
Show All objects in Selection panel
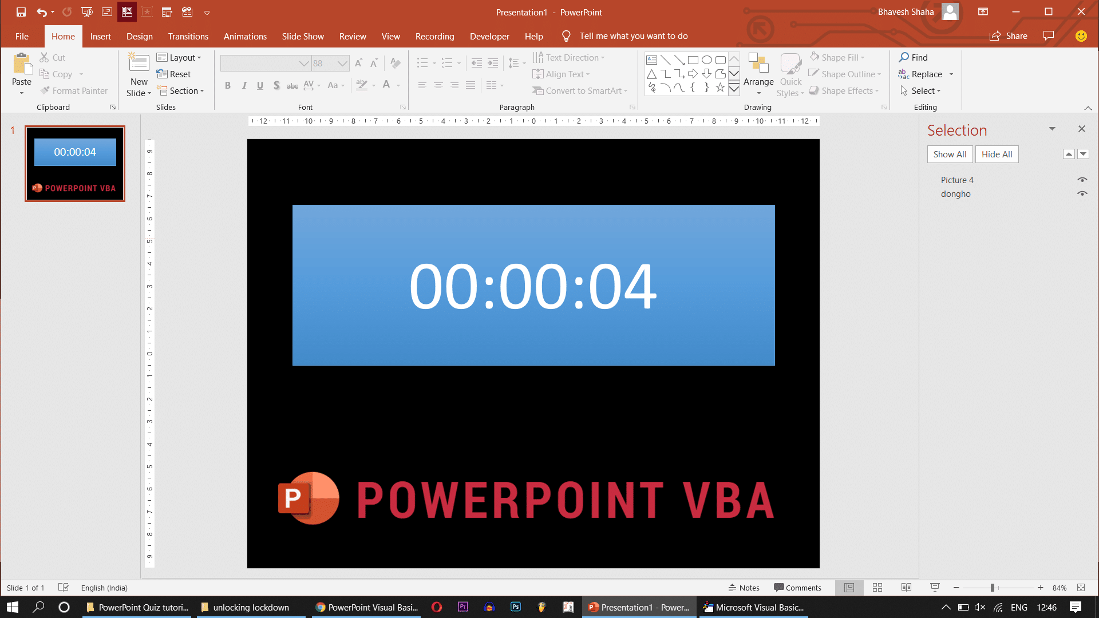pyautogui.click(x=950, y=154)
